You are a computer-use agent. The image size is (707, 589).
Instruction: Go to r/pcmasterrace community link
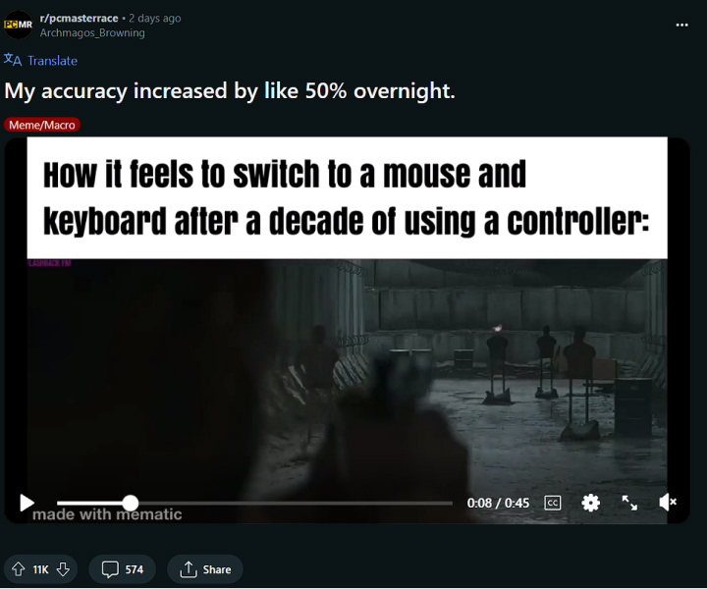point(79,18)
